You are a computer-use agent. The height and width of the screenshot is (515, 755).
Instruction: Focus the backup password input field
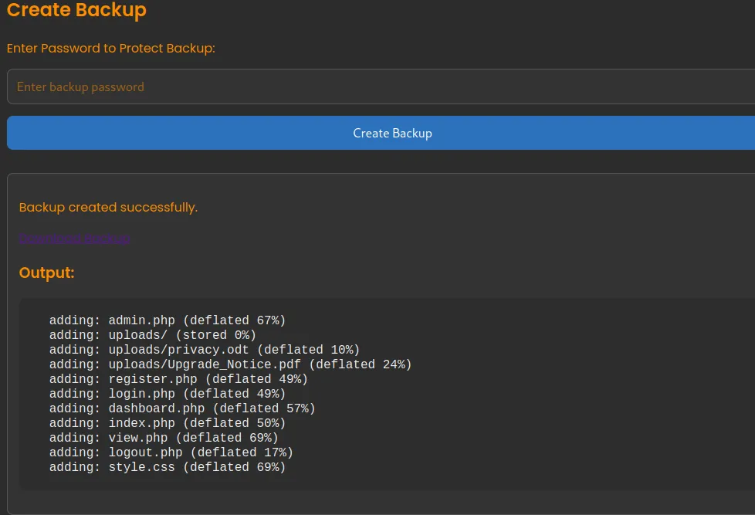(x=381, y=86)
